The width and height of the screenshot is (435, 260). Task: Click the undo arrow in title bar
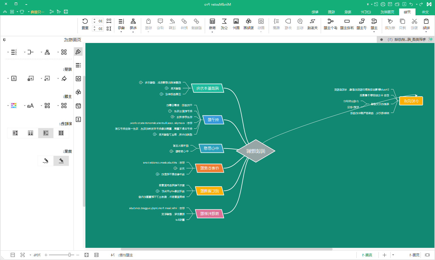(x=411, y=4)
